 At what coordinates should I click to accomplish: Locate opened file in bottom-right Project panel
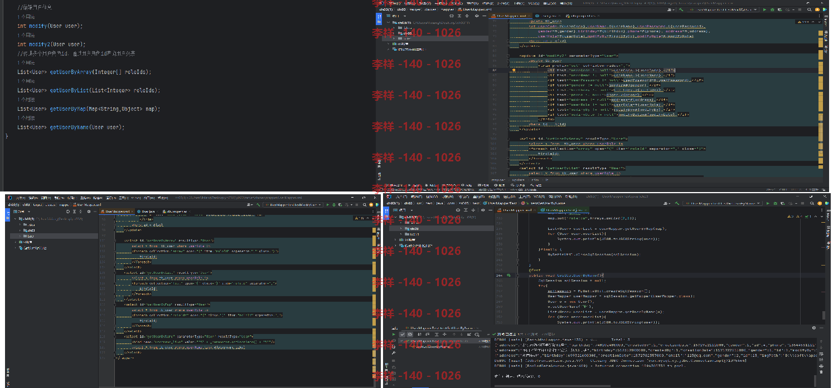click(x=458, y=210)
